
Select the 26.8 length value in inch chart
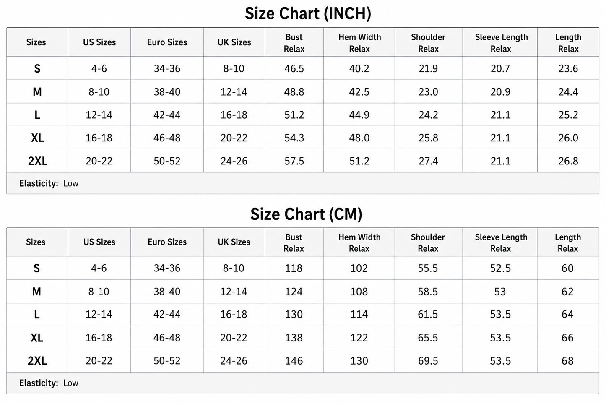pyautogui.click(x=568, y=161)
